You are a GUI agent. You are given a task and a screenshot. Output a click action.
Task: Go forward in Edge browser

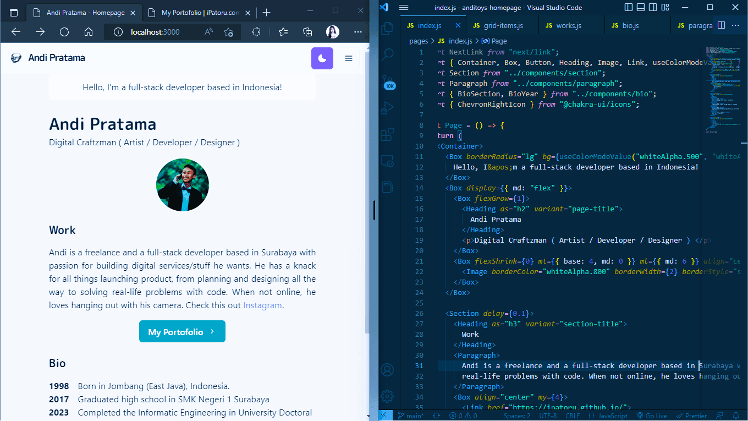(x=40, y=32)
